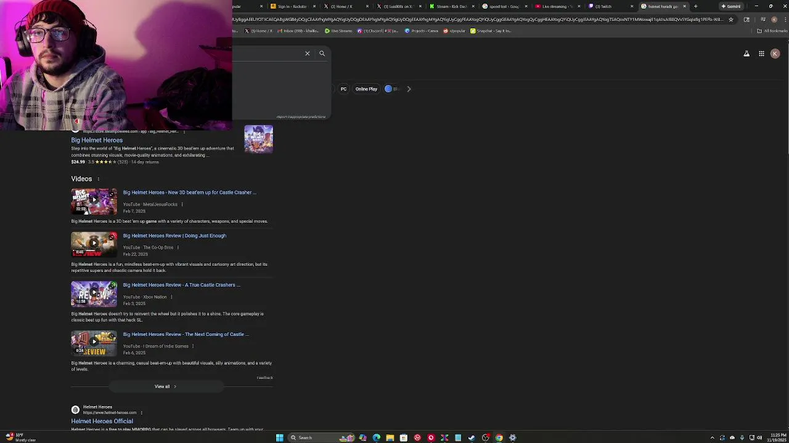Screen dimensions: 789x443
Task: Open Settings gear from the taskbar
Action: point(513,437)
